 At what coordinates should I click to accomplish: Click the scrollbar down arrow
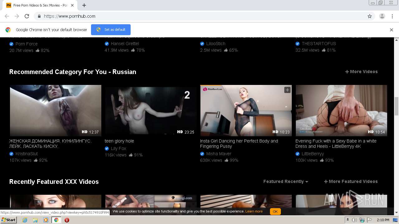click(397, 213)
